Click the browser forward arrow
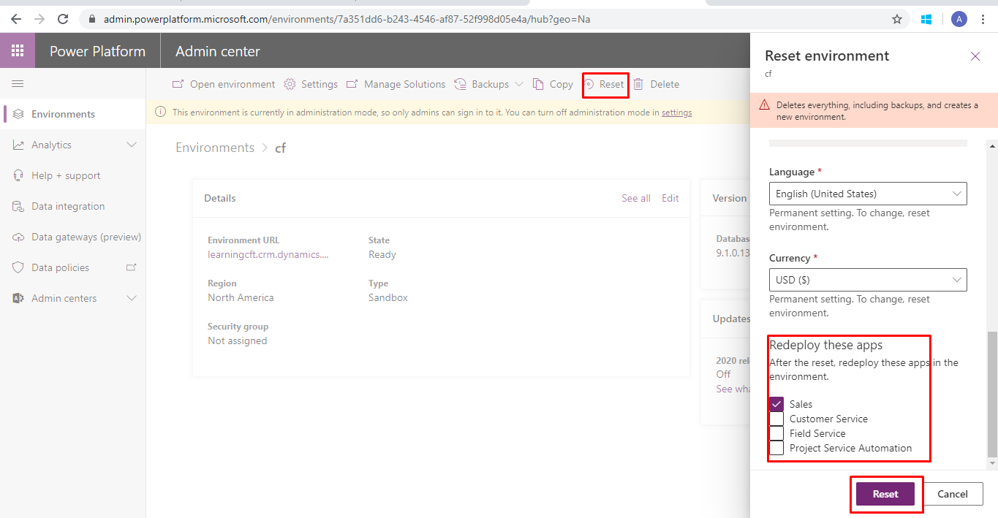 (39, 19)
